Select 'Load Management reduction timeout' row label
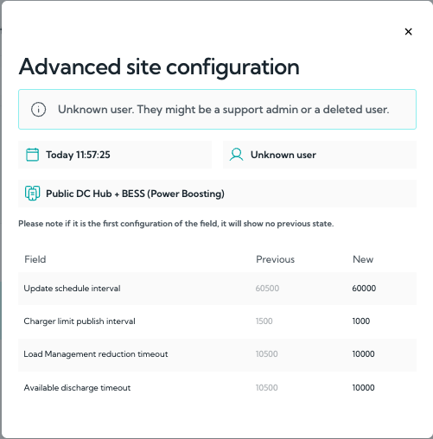 pos(96,354)
